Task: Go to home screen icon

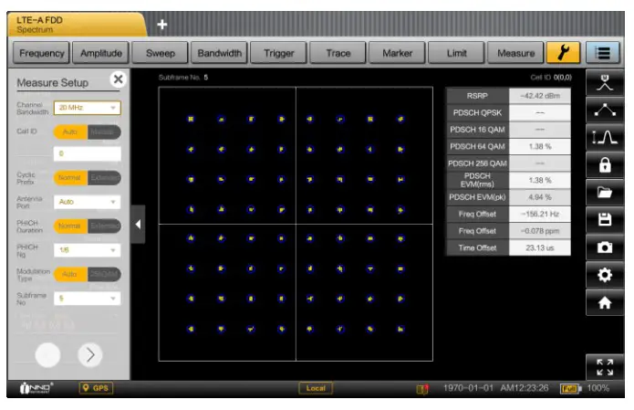Action: 605,302
